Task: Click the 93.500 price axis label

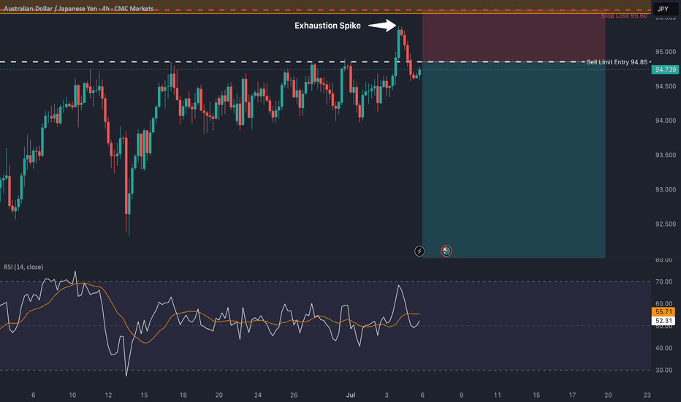Action: 666,155
